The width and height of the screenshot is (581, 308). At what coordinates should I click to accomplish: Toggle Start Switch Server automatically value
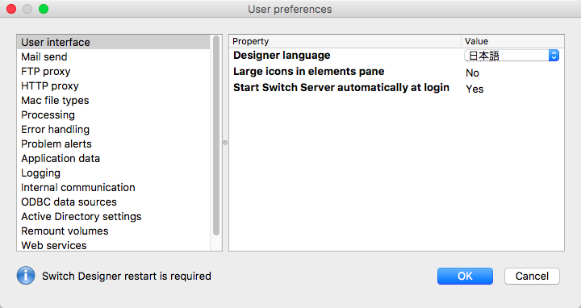[474, 89]
